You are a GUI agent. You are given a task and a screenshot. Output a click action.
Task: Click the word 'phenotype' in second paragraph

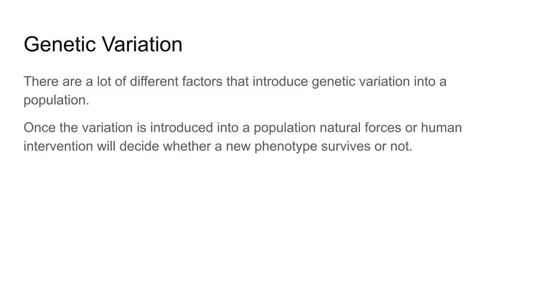(x=286, y=147)
